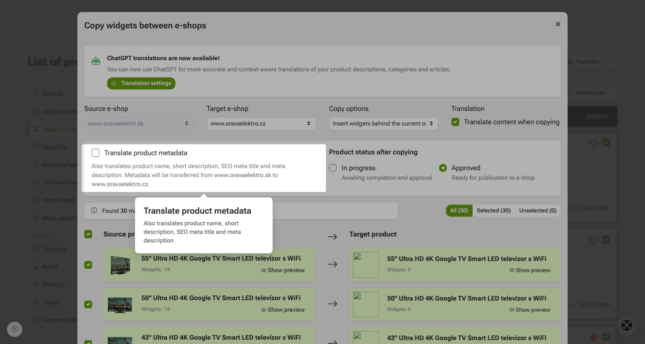Toggle Translate content when copying checkbox
The width and height of the screenshot is (645, 344).
click(x=455, y=122)
